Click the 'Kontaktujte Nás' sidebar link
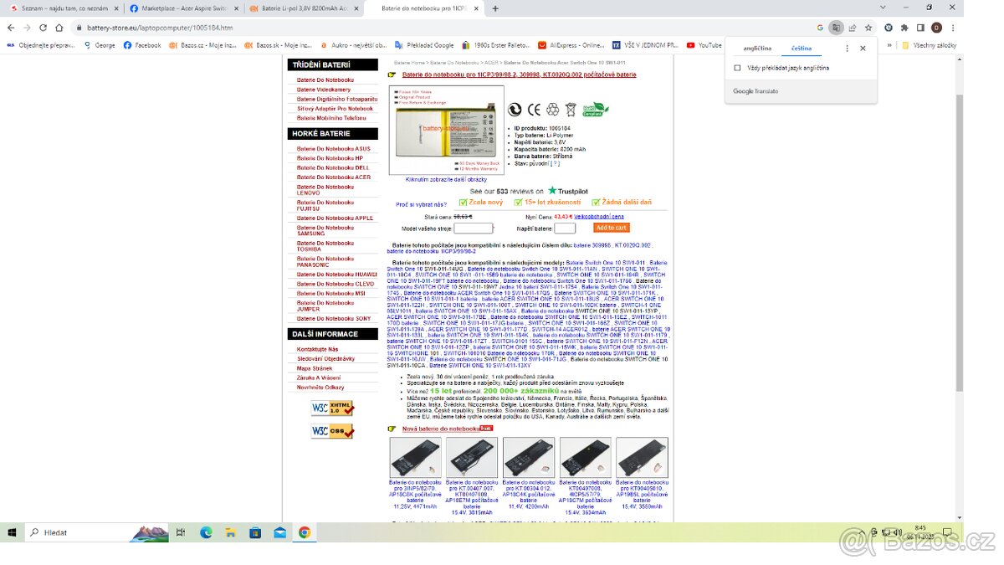The height and width of the screenshot is (565, 1004). click(317, 349)
